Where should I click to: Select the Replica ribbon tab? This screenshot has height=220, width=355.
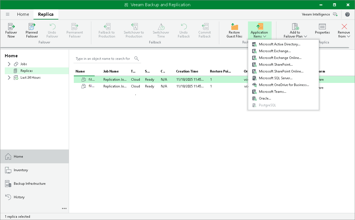click(x=46, y=14)
